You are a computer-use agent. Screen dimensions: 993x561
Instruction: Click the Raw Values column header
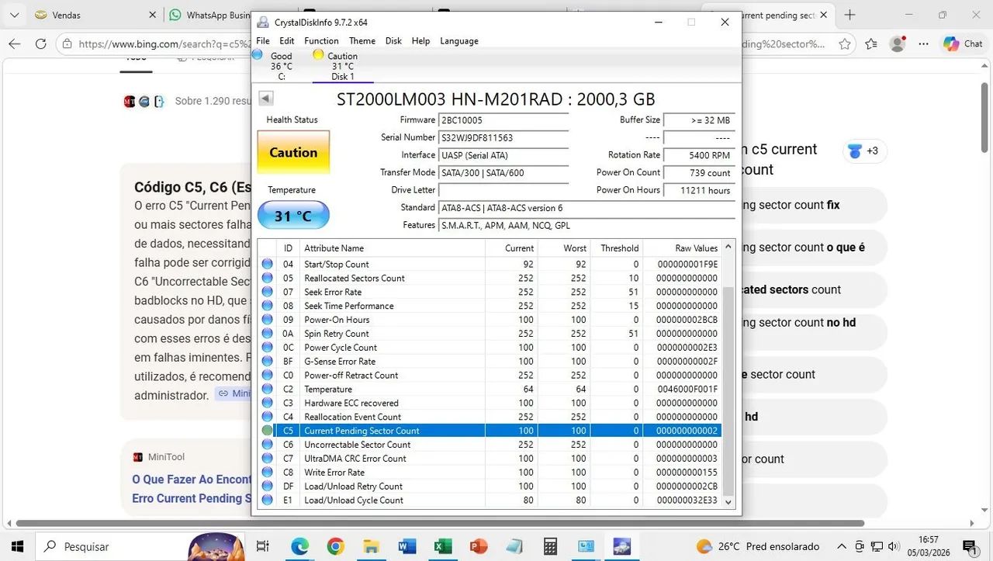682,248
